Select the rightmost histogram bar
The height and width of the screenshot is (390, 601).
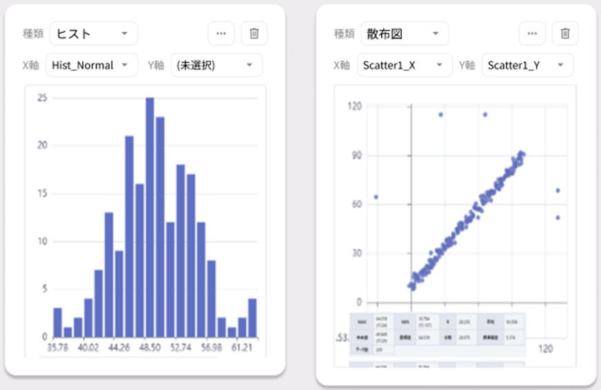pyautogui.click(x=253, y=318)
